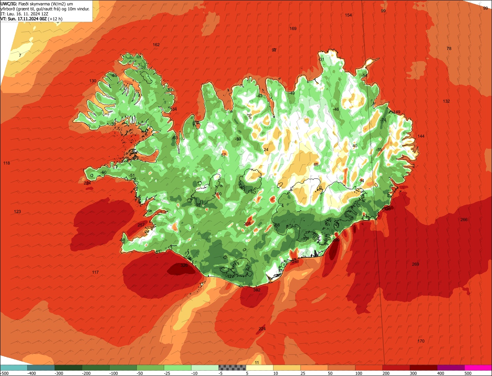Pick the purple 400 to 500 legend swatch
The image size is (492, 376).
[451, 368]
